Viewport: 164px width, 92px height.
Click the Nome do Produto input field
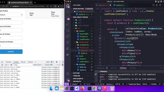(x=11, y=22)
